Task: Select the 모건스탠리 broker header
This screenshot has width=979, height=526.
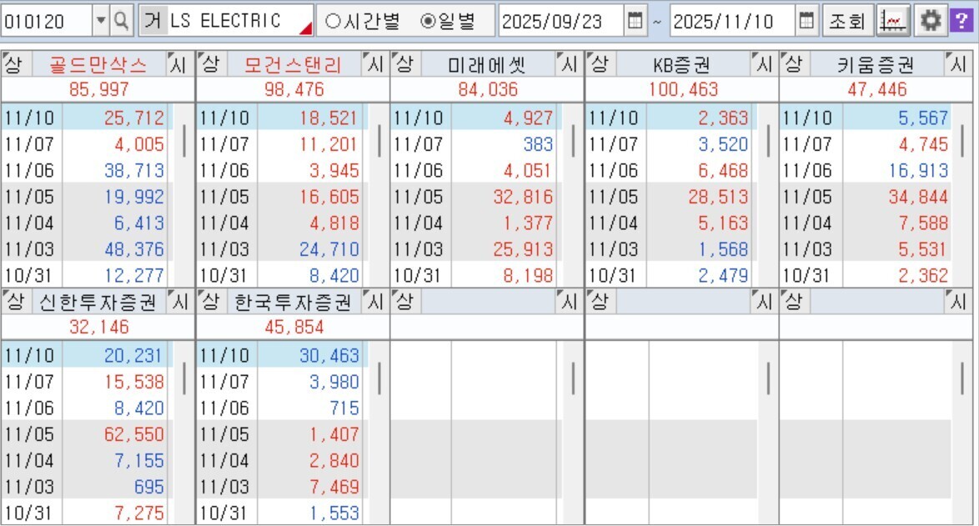Action: (294, 64)
